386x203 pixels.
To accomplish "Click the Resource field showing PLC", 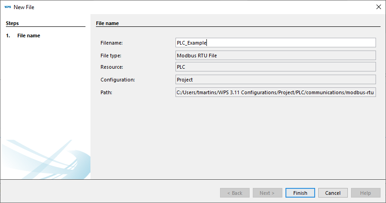I will click(x=276, y=67).
